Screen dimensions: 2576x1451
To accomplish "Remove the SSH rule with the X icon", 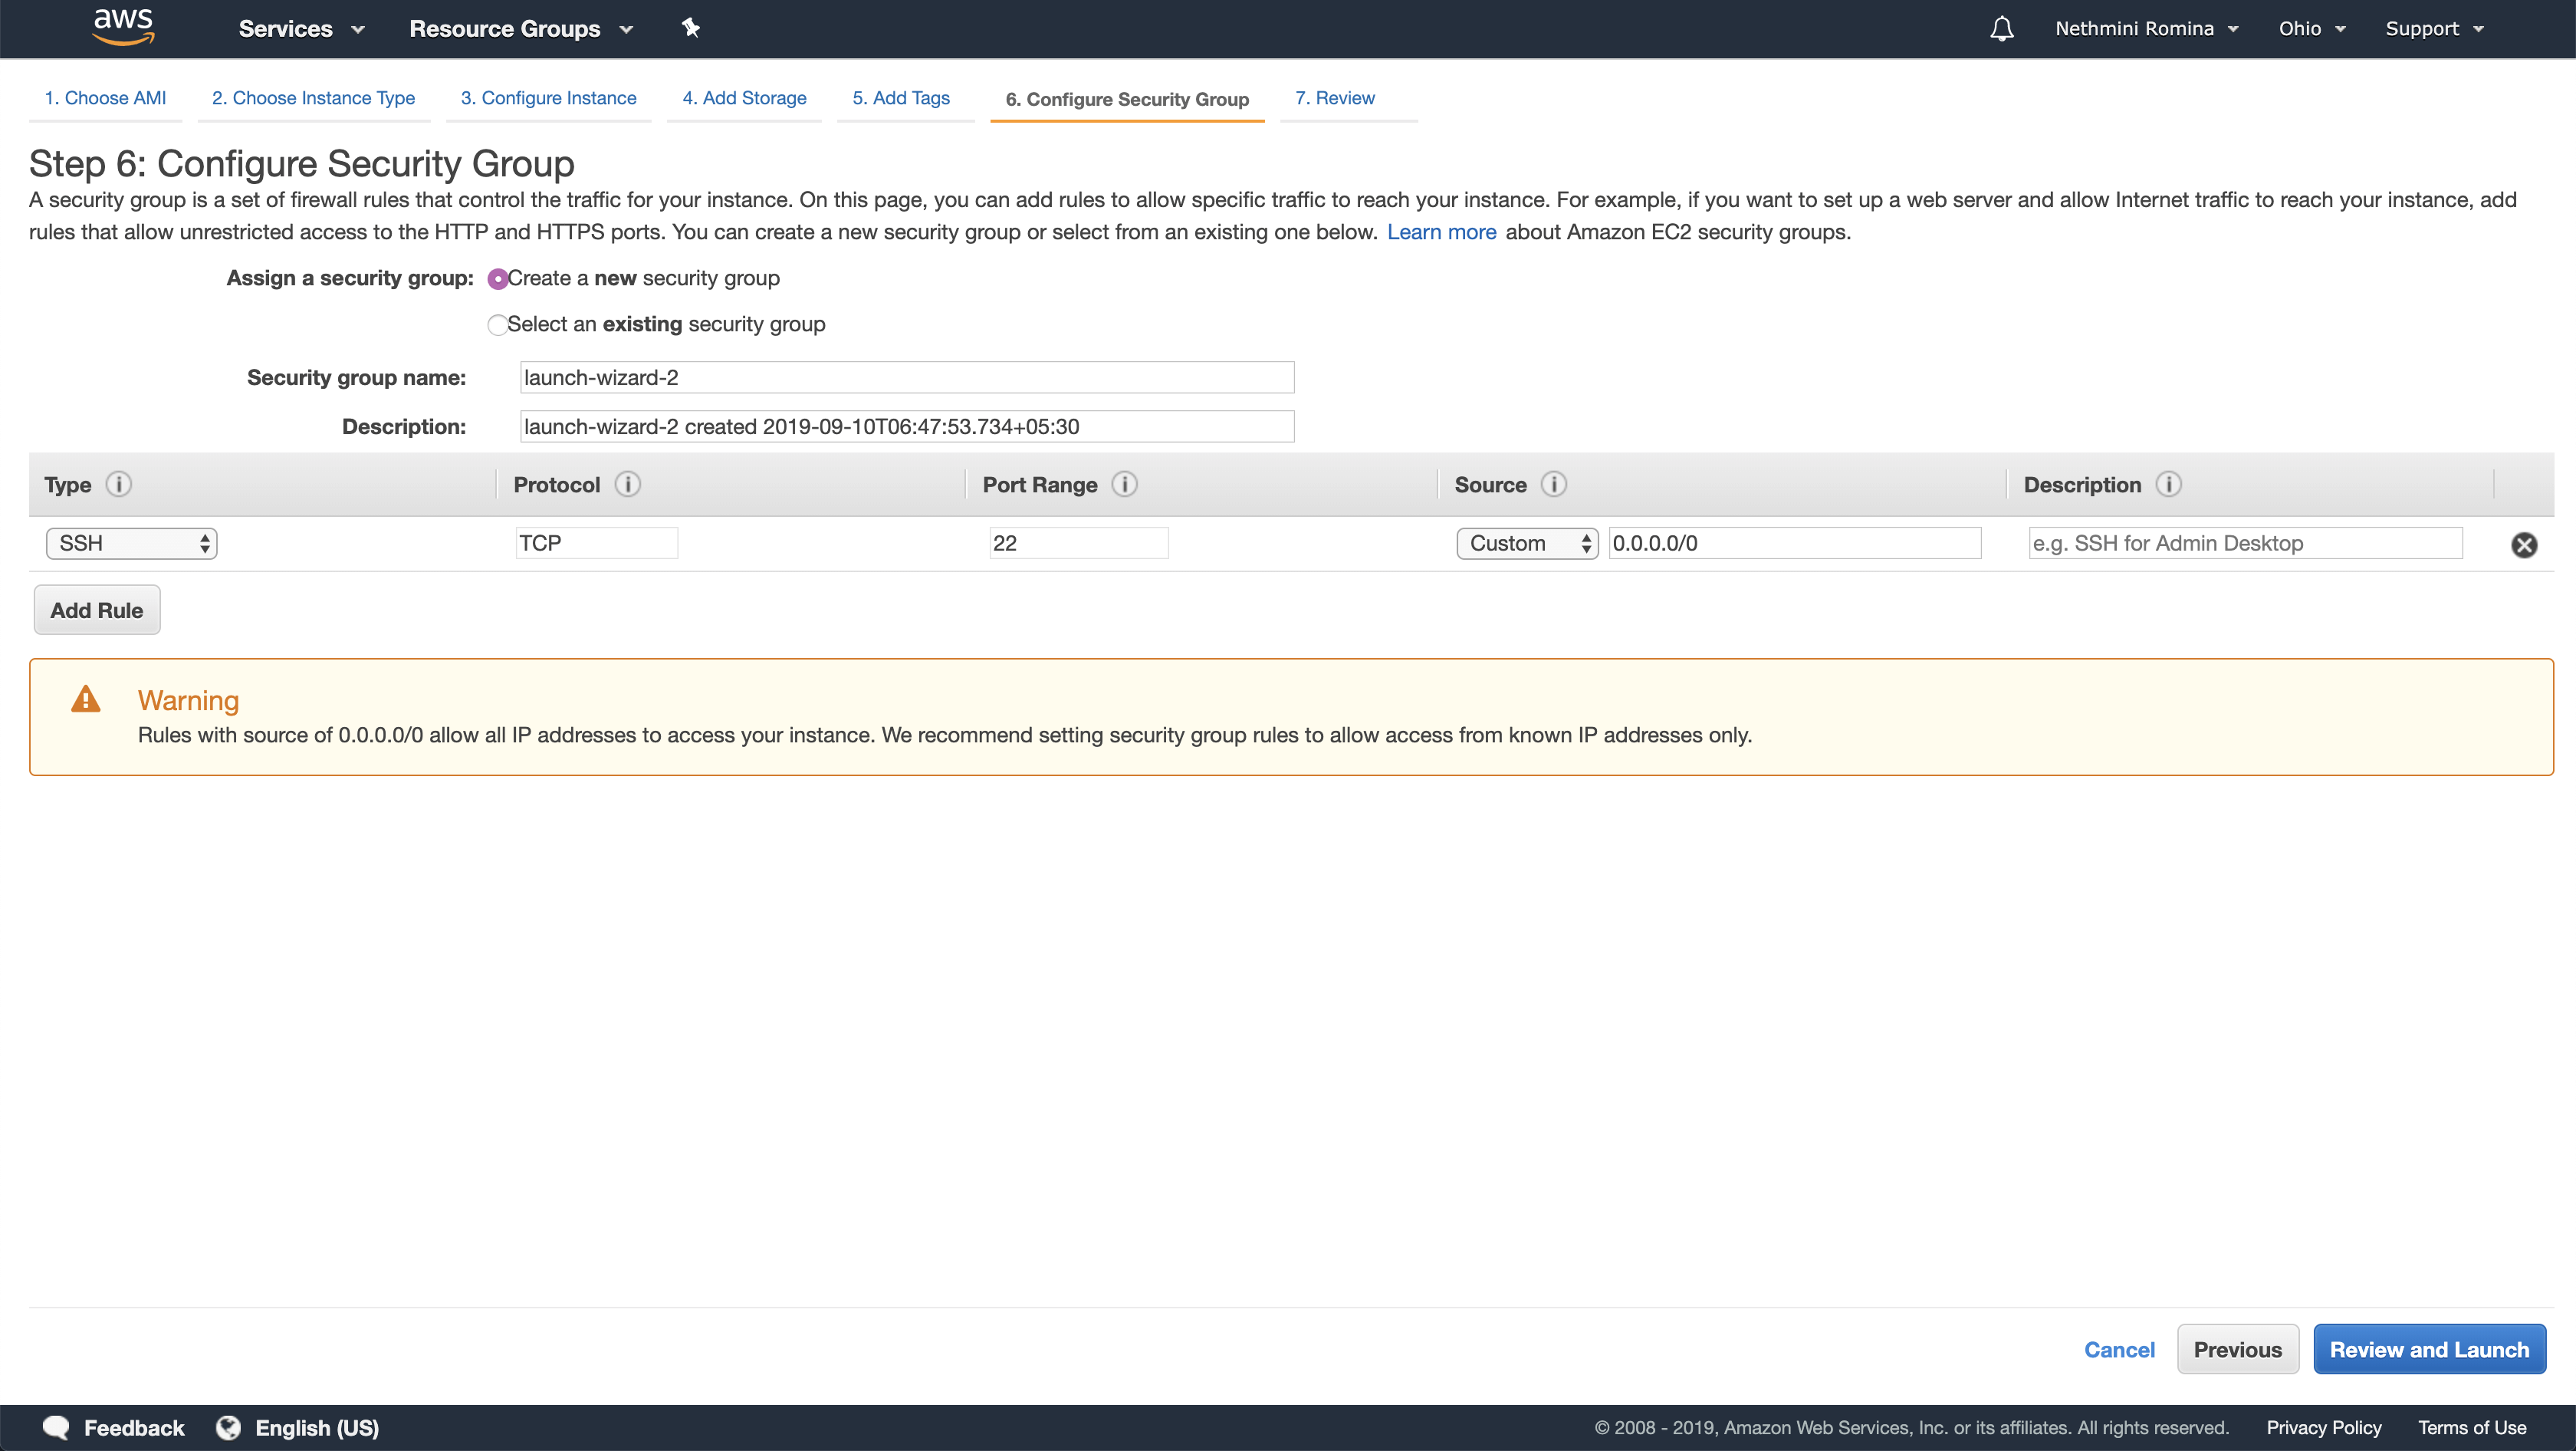I will [2524, 545].
